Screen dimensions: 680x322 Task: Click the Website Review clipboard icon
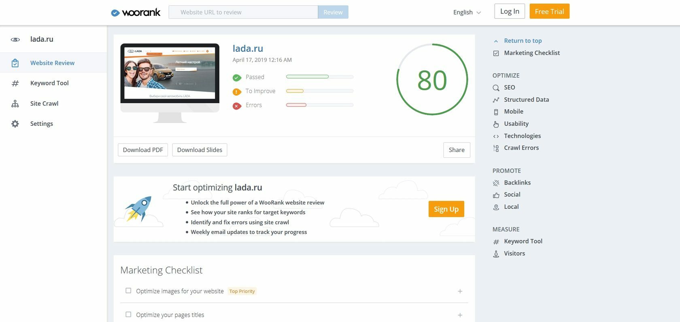click(15, 63)
